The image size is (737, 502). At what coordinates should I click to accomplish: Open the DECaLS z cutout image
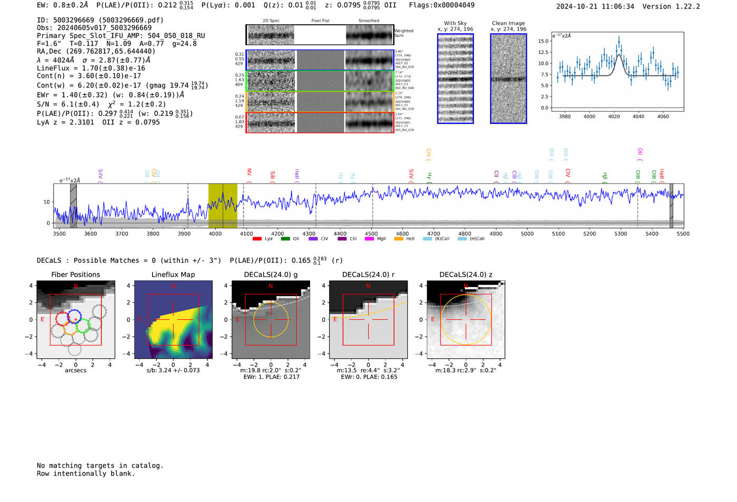[465, 320]
